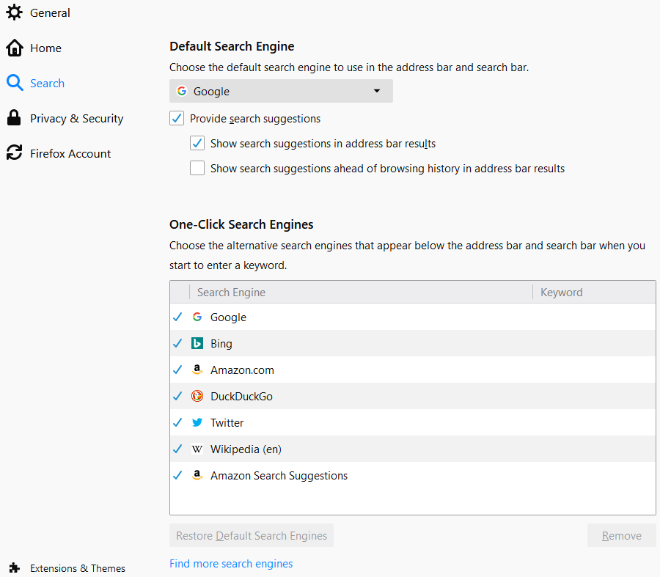This screenshot has width=660, height=577.
Task: Select the Amazon Search Suggestions row name
Action: point(279,476)
